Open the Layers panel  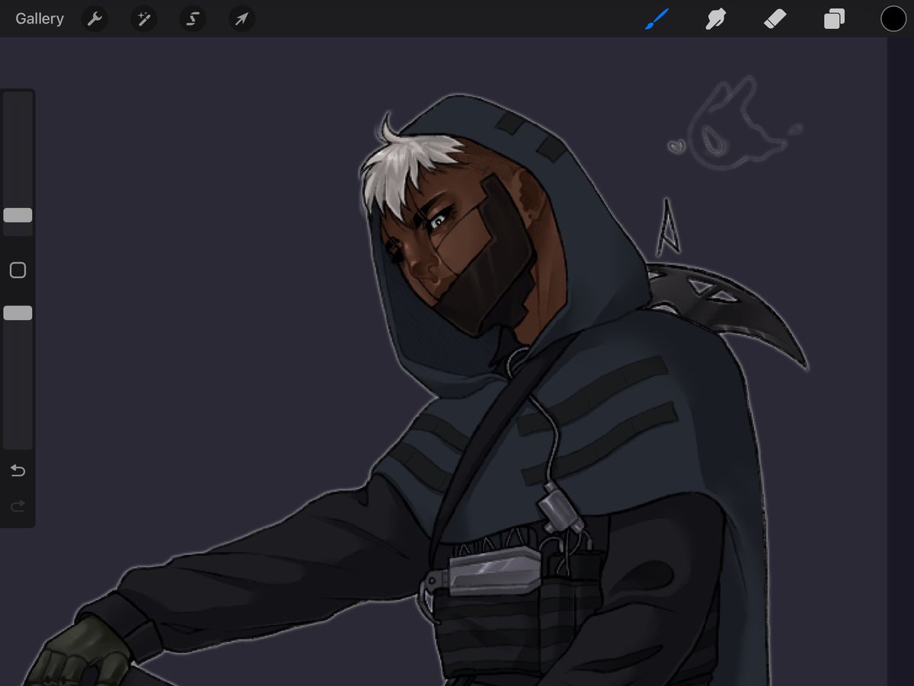coord(834,19)
